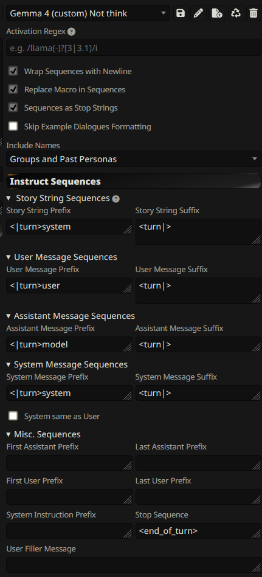Uncheck Replace Macro in Sequences
This screenshot has height=577, width=262.
tap(13, 89)
